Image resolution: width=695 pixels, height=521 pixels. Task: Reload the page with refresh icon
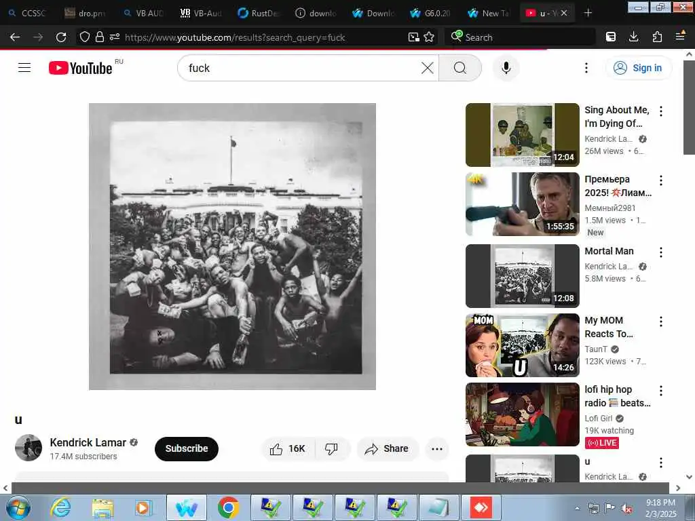(61, 37)
